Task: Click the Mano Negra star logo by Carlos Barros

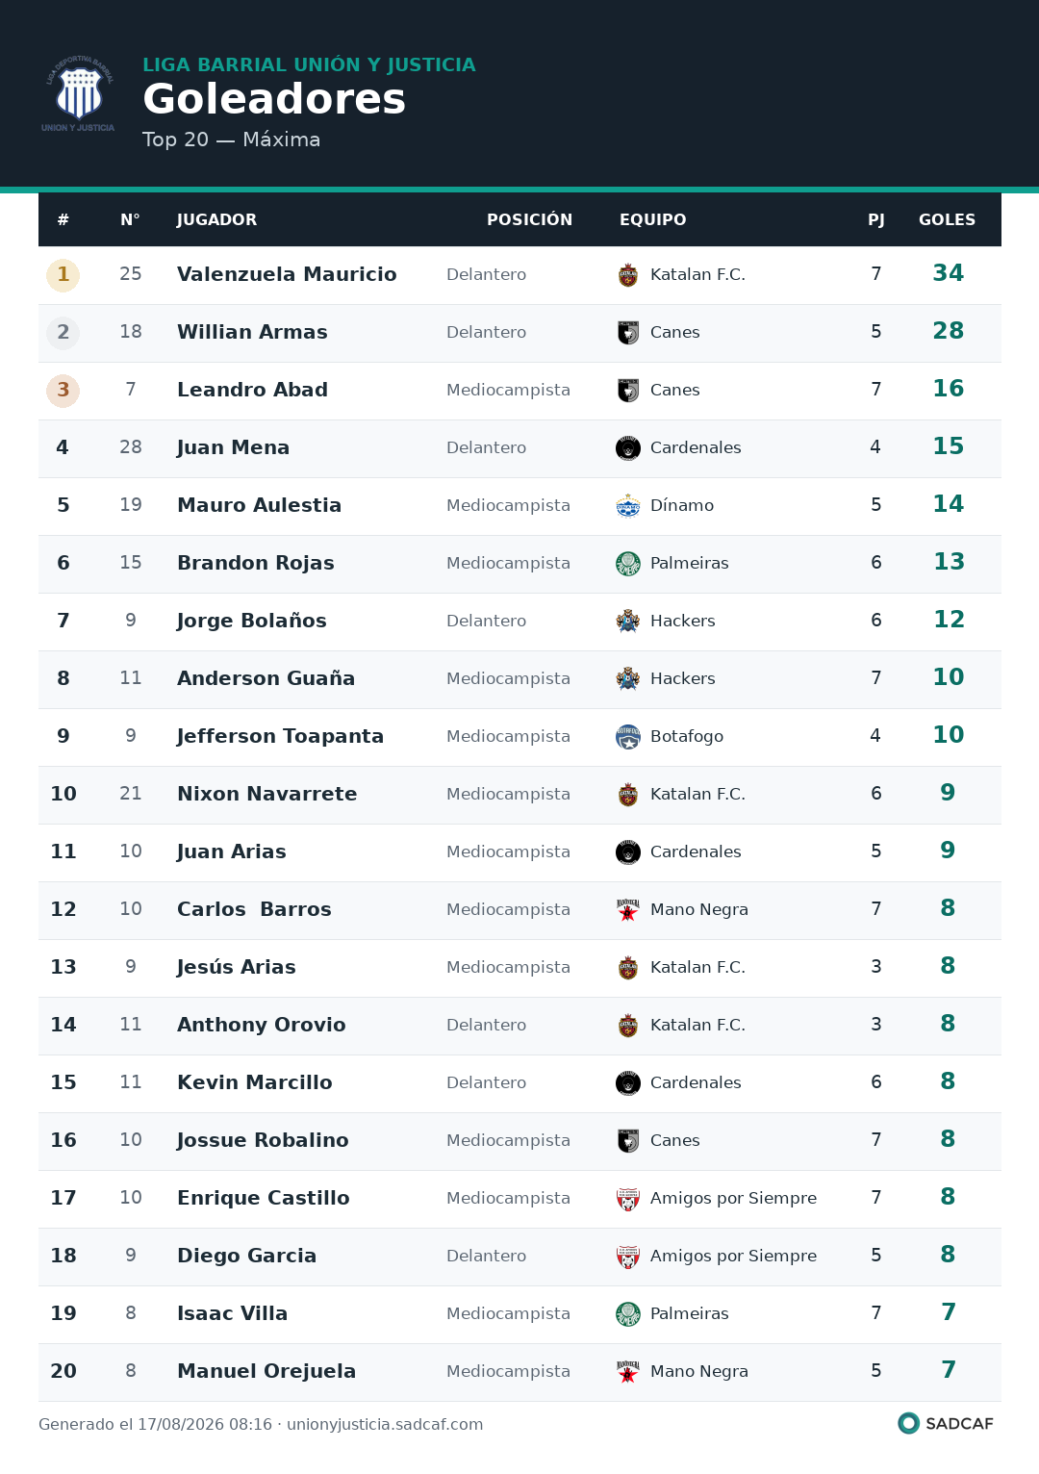Action: (628, 910)
